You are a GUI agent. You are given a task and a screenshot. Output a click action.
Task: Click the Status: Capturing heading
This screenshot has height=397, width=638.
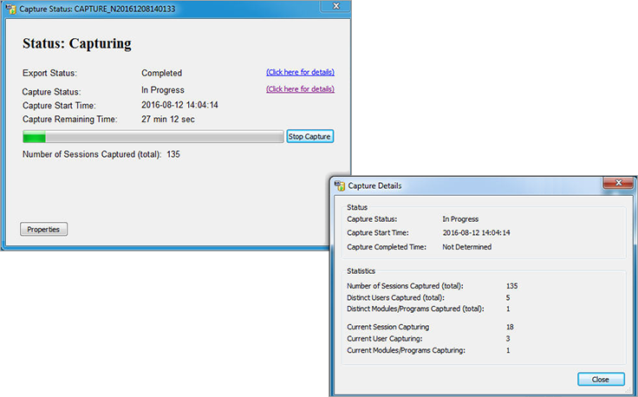77,43
